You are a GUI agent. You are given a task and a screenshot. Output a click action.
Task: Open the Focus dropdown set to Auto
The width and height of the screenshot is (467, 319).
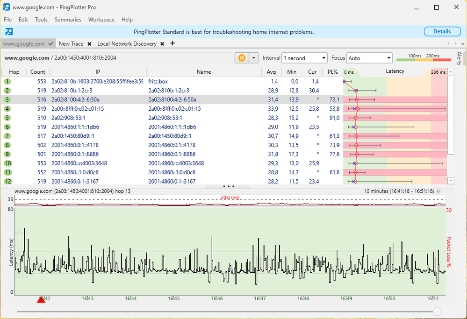[x=369, y=58]
